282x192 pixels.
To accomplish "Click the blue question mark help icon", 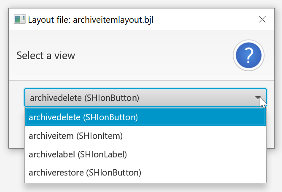I will (249, 55).
